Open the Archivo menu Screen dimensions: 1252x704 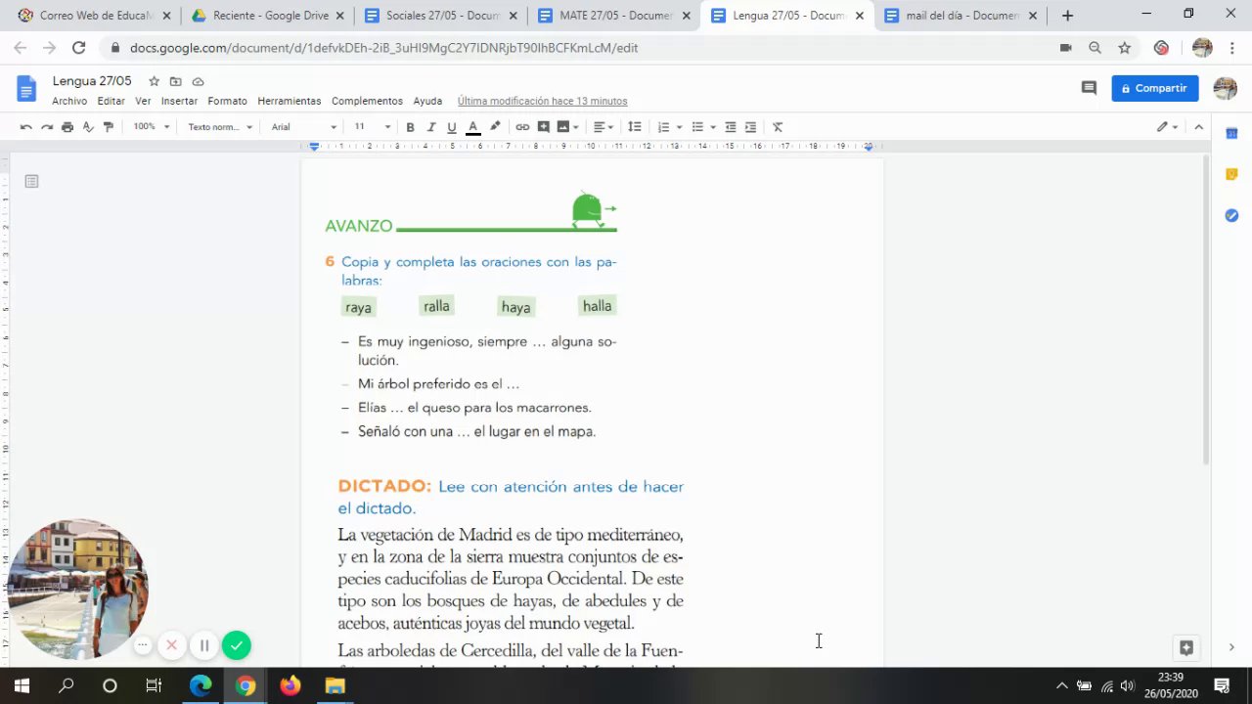pos(69,101)
